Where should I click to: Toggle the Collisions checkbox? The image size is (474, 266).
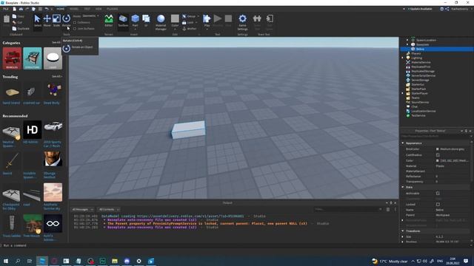75,22
